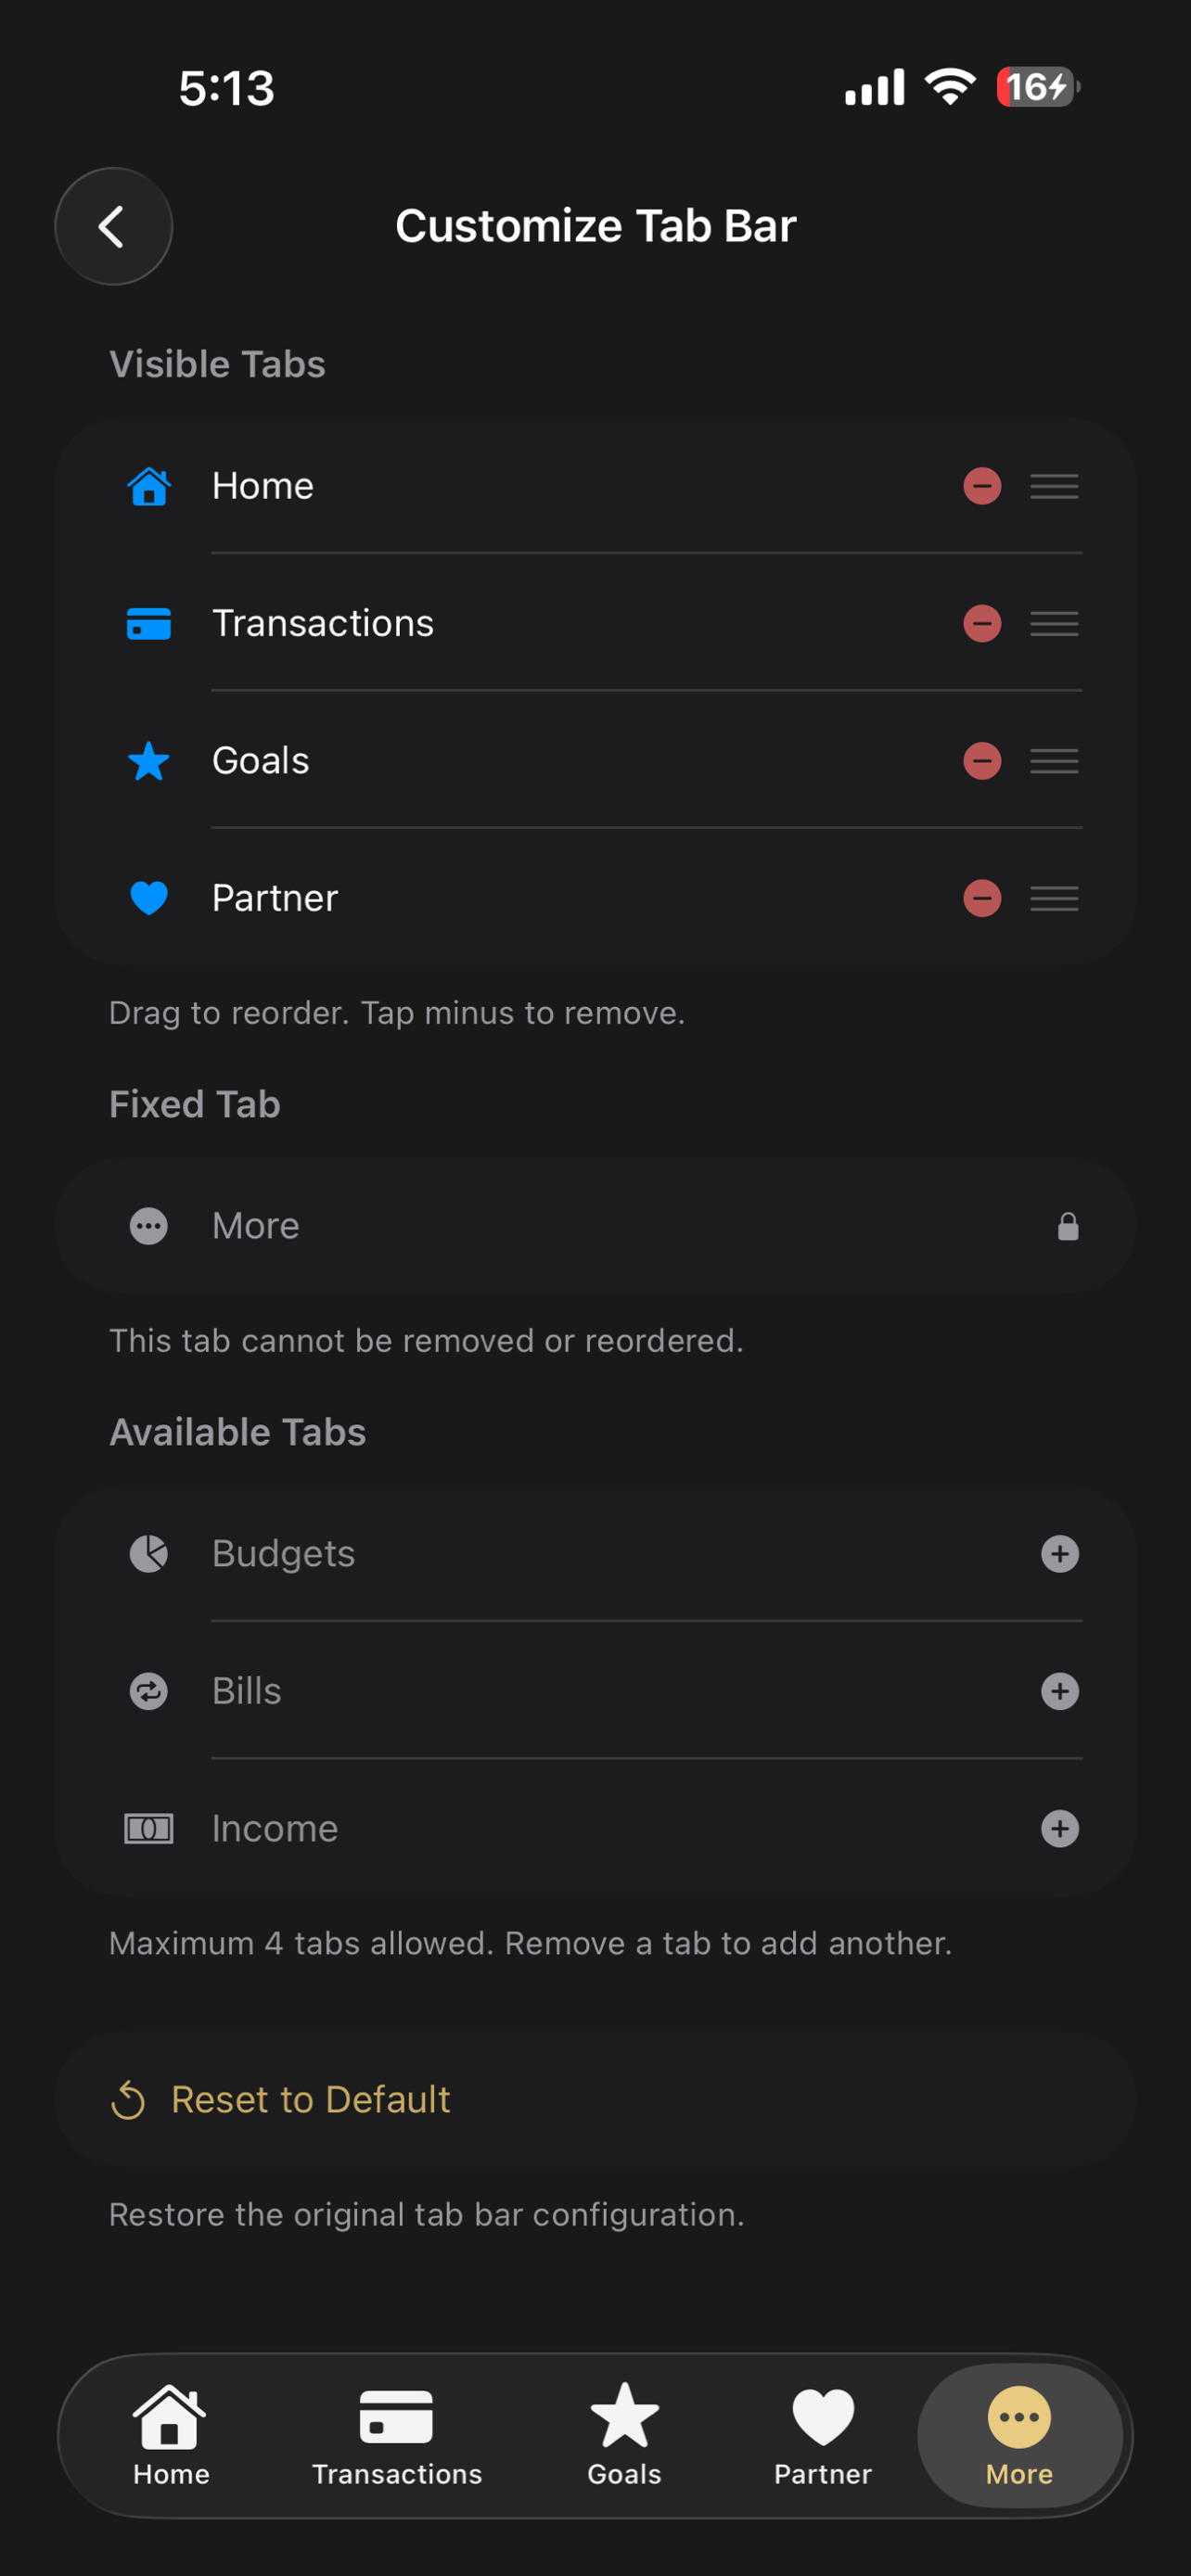
Task: Switch to Transactions tab in bottom bar
Action: point(397,2436)
